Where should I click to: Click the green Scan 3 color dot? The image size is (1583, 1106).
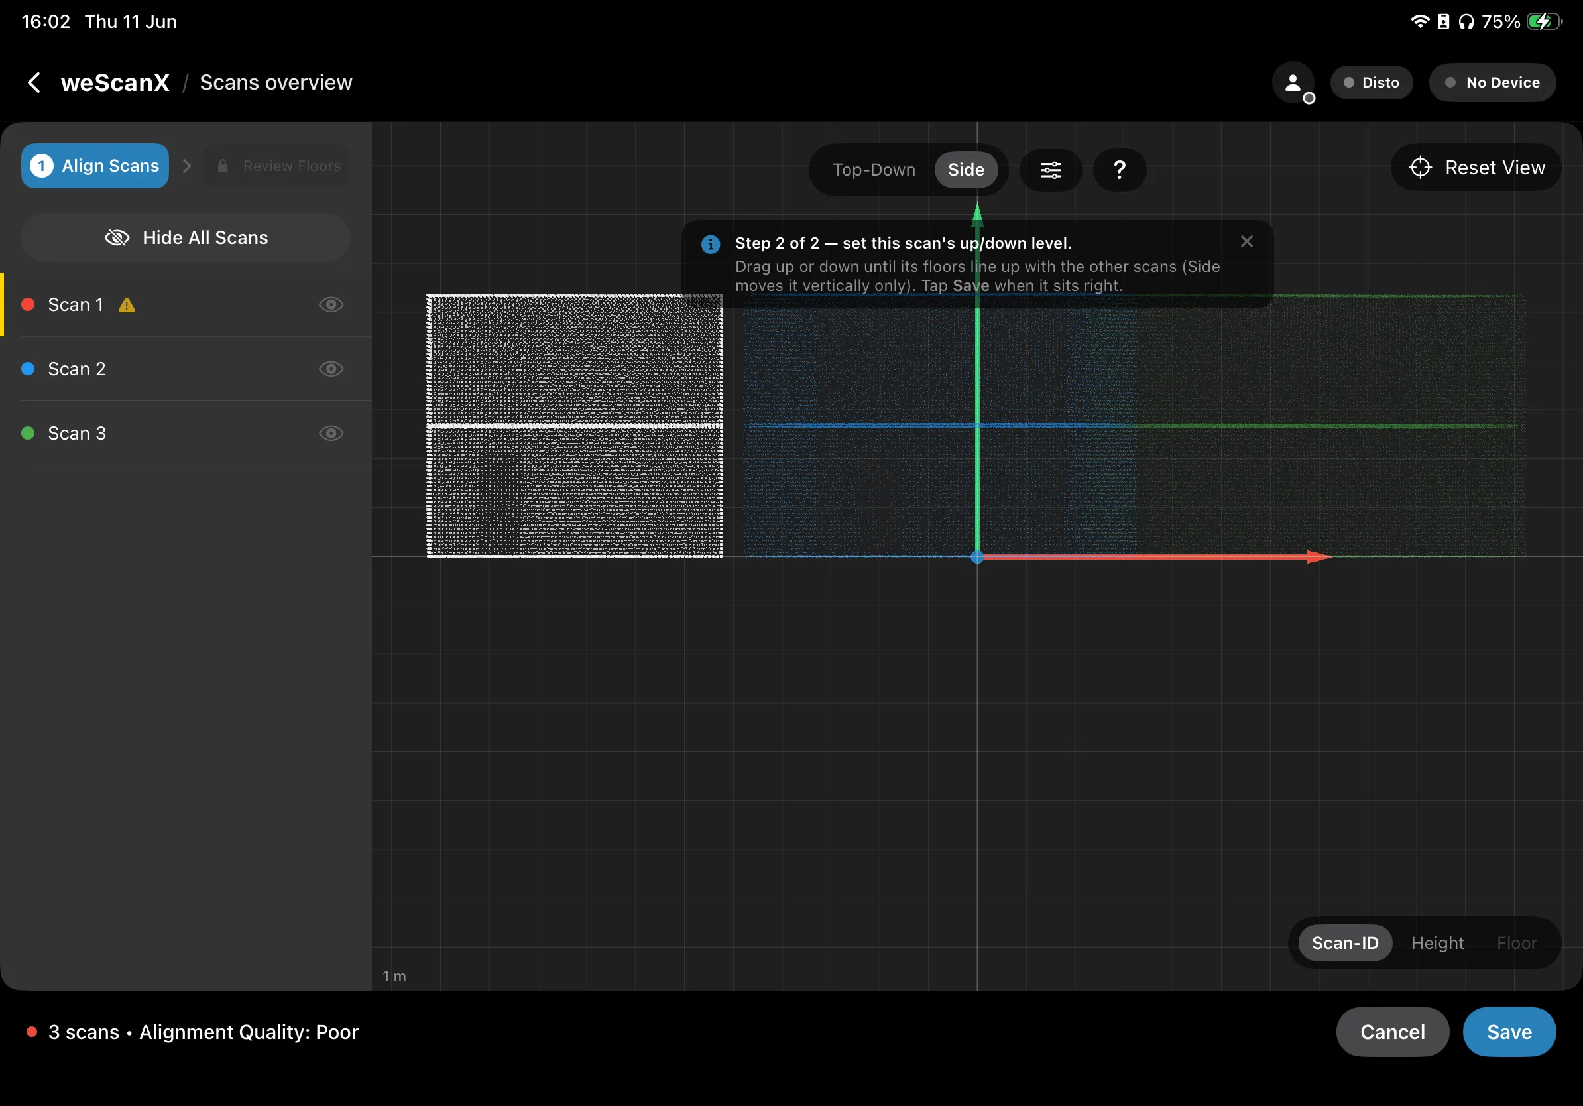point(29,433)
